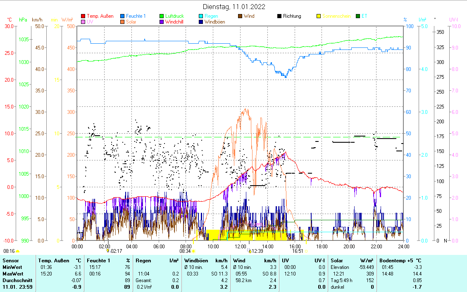Click the UV-I axis label at top right

453,20
